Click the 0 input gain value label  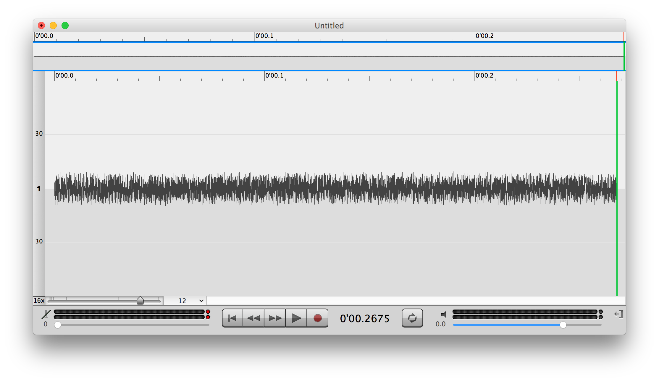point(46,324)
